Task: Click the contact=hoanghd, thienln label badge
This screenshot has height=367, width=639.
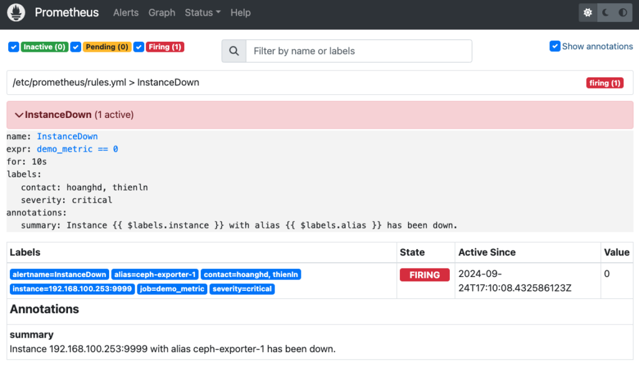Action: pyautogui.click(x=251, y=275)
